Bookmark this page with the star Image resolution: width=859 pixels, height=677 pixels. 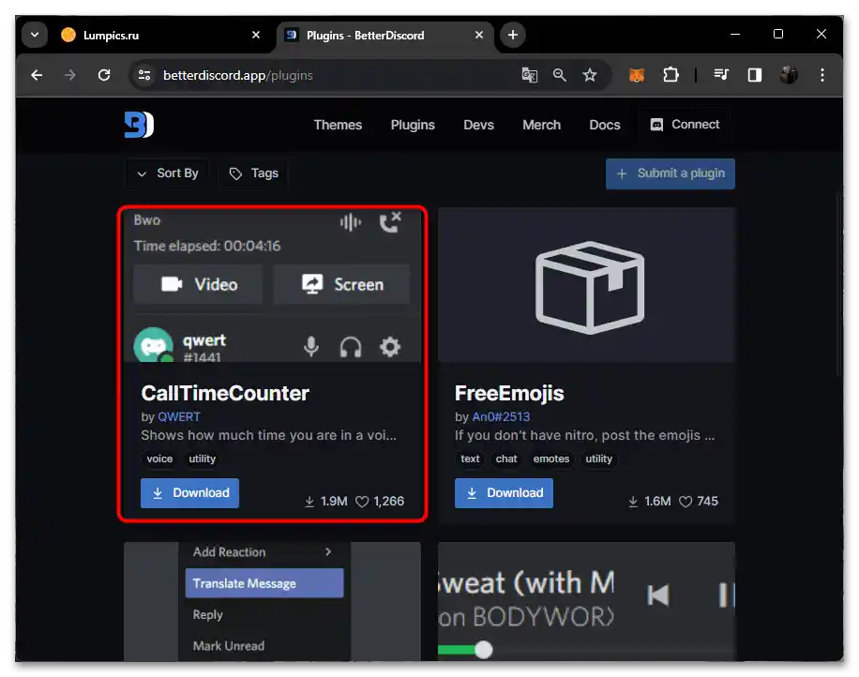590,75
